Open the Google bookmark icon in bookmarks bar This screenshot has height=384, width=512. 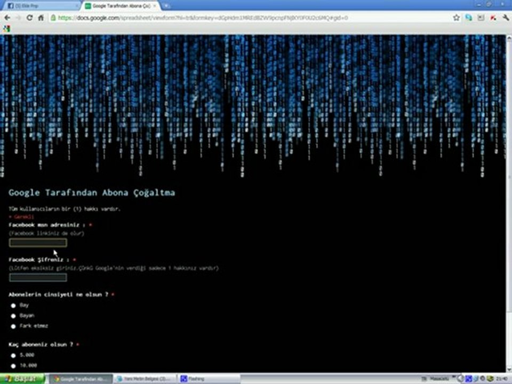6,29
